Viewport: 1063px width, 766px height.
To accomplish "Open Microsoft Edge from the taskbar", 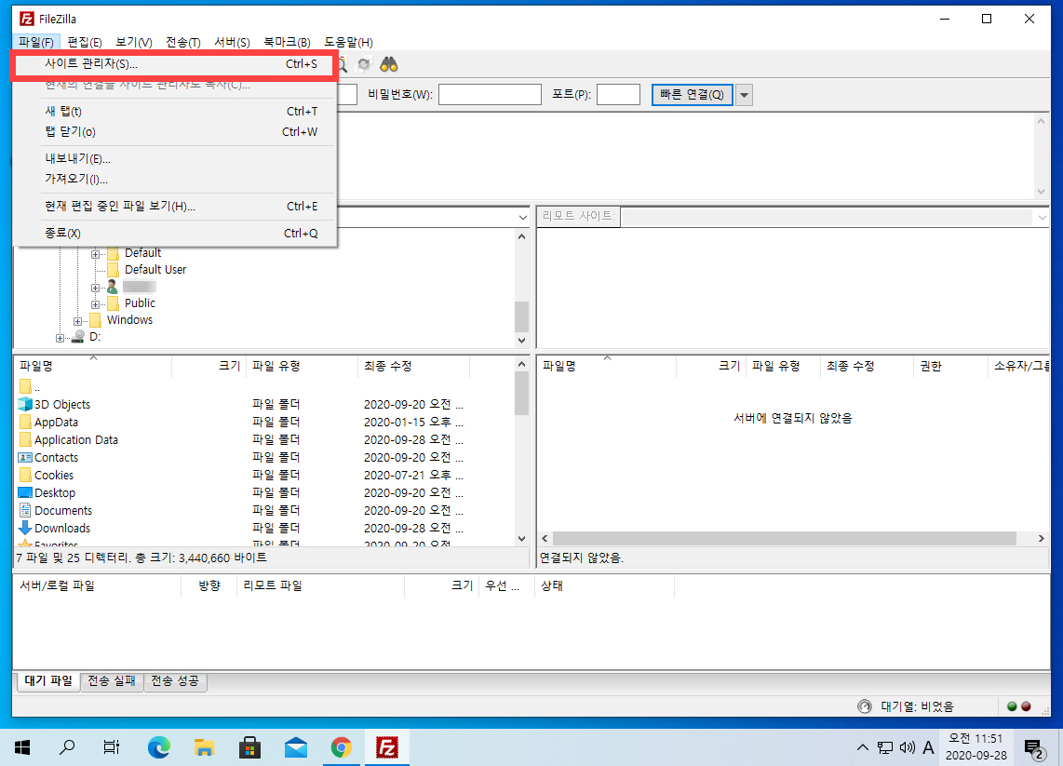I will click(158, 747).
